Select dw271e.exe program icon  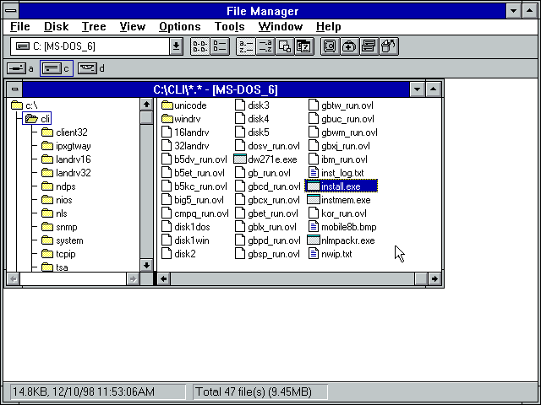click(x=240, y=159)
